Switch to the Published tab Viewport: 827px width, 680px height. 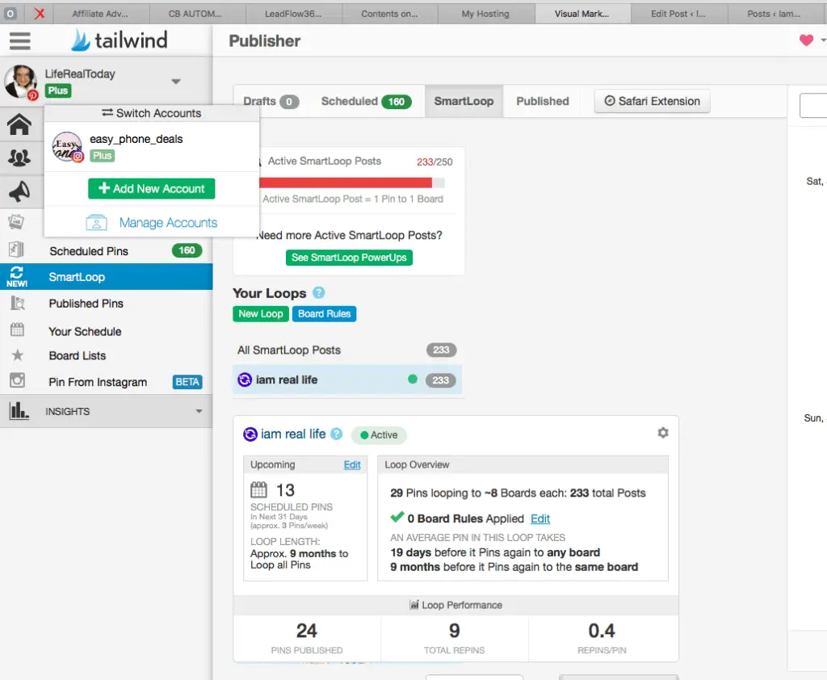tap(542, 101)
